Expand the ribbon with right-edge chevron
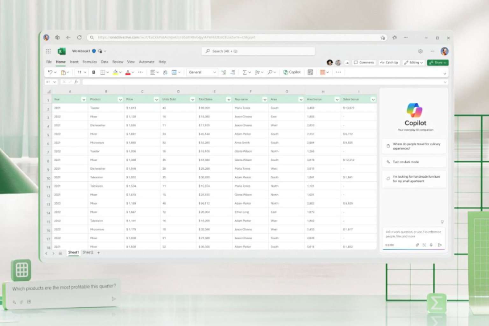Screen dimensions: 489x326 [x=445, y=74]
